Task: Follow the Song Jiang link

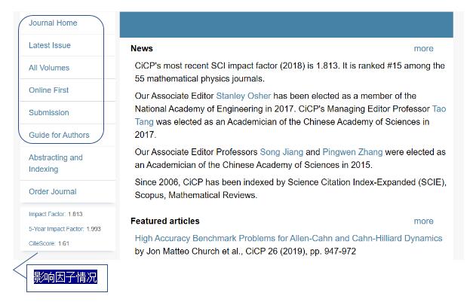Action: [x=281, y=151]
